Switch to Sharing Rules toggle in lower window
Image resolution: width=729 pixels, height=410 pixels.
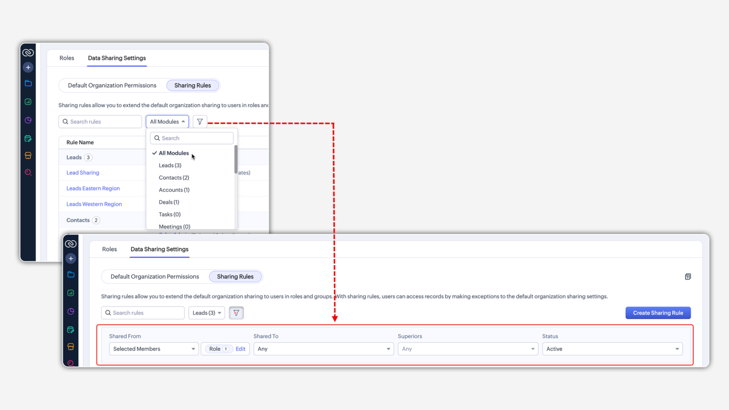coord(235,277)
